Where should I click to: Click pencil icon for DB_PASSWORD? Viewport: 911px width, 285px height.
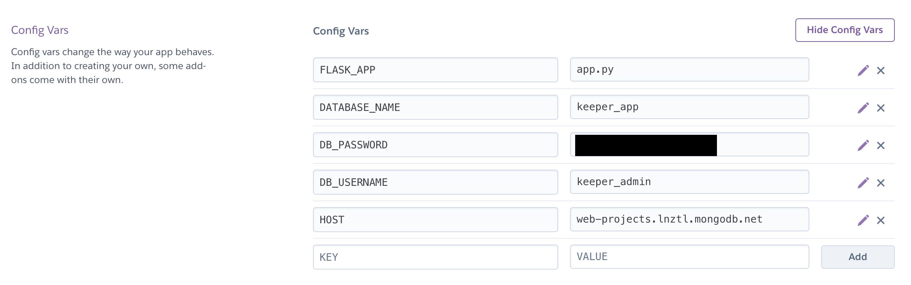coord(863,145)
